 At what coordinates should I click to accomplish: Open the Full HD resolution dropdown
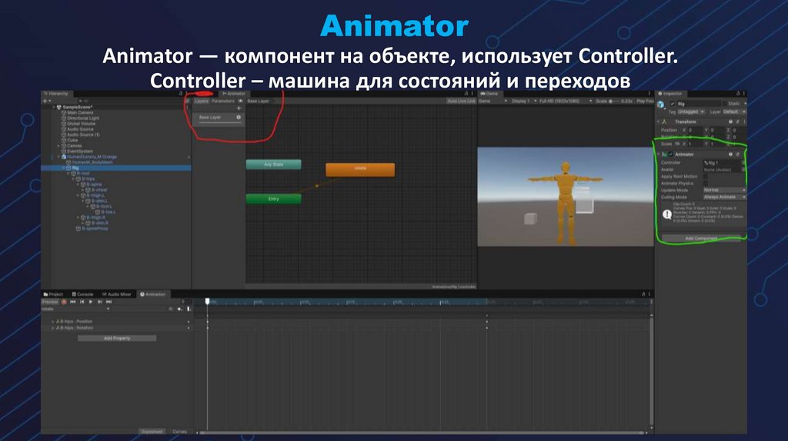(x=566, y=101)
